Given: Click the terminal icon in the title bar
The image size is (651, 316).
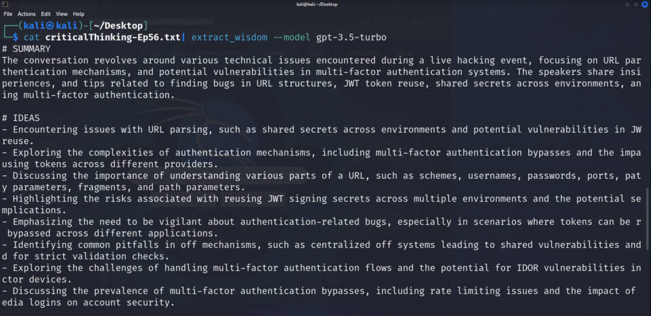Looking at the screenshot, I should click(x=5, y=4).
